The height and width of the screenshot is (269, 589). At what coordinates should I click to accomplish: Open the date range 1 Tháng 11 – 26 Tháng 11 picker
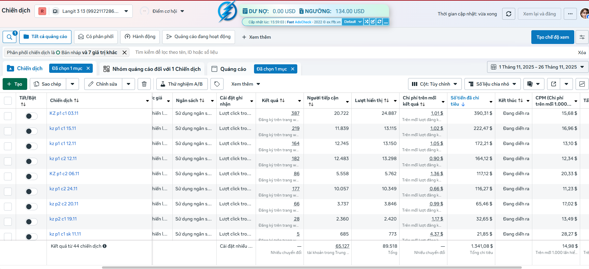coord(538,67)
